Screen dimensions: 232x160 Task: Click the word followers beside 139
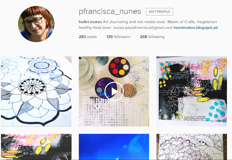pos(122,37)
